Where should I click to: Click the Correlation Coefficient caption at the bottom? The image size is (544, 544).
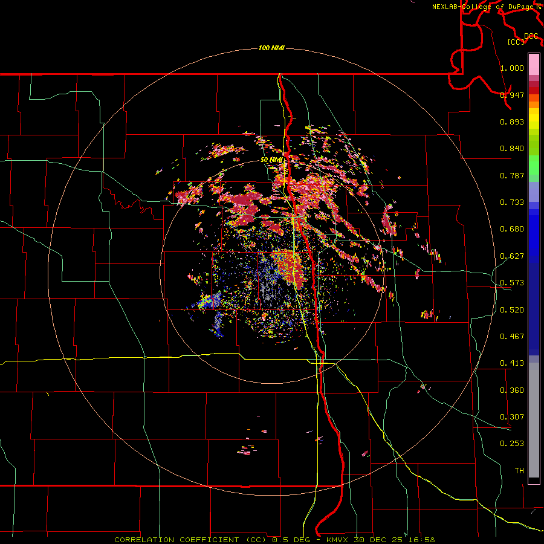click(274, 540)
